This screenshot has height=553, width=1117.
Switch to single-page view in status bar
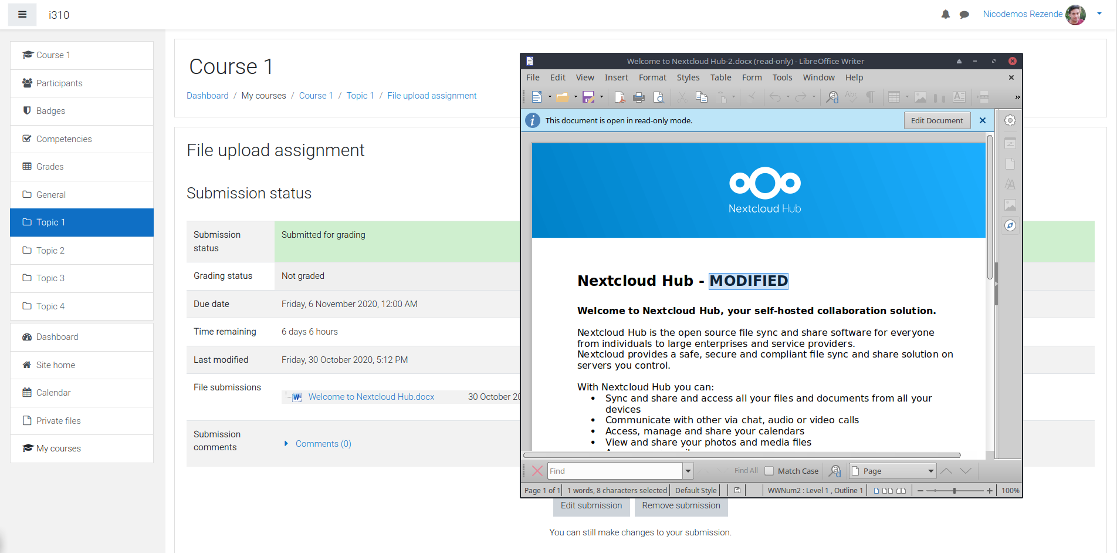(x=876, y=491)
